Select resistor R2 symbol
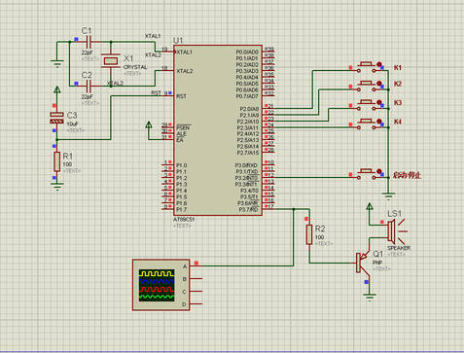Viewport: 464px width, 353px height. click(x=309, y=234)
